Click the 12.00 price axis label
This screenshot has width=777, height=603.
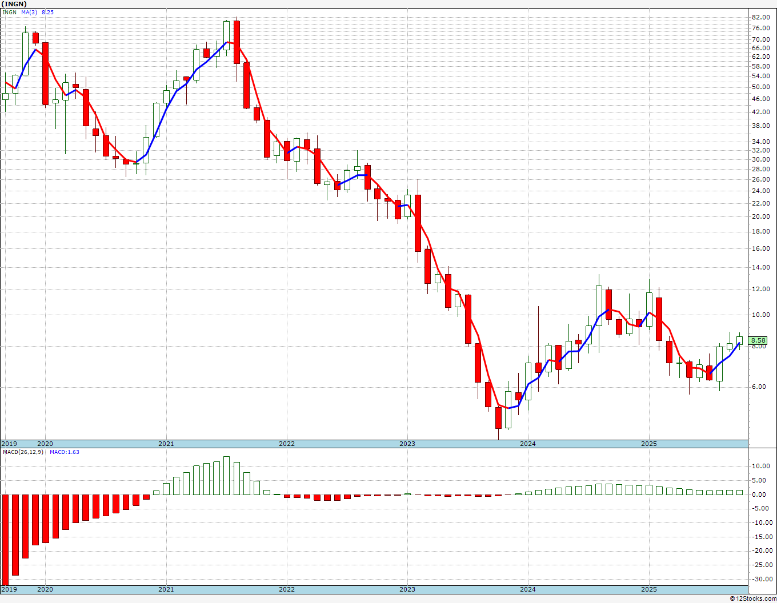click(x=760, y=289)
